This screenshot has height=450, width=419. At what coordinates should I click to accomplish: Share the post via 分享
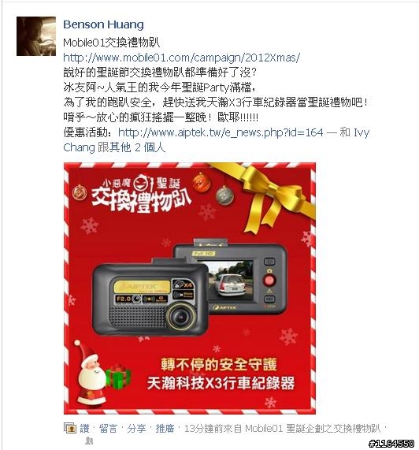point(136,429)
